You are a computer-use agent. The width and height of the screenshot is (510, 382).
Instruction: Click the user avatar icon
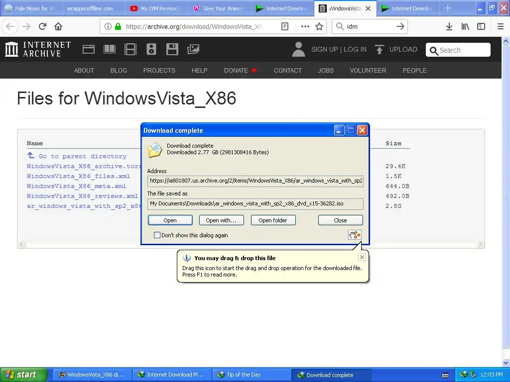[x=299, y=49]
